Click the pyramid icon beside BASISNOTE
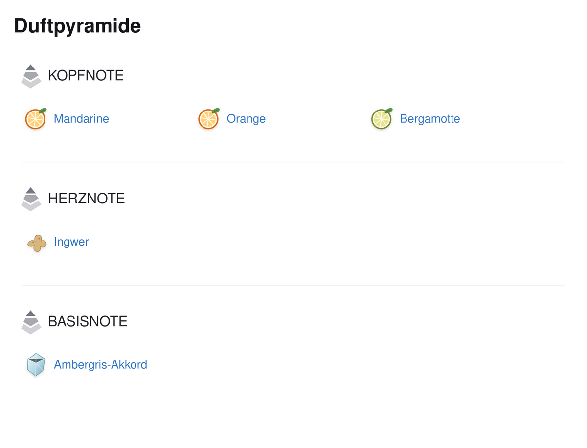This screenshot has width=587, height=448. point(31,322)
